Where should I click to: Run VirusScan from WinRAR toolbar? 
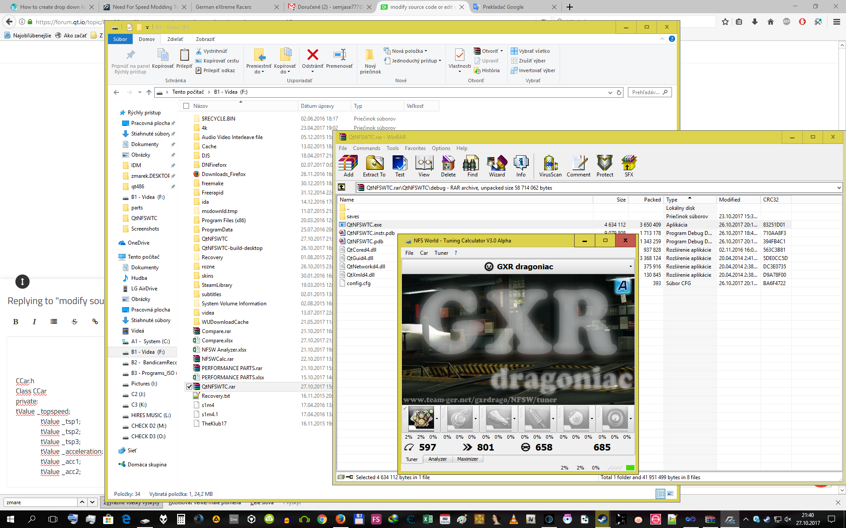tap(550, 166)
